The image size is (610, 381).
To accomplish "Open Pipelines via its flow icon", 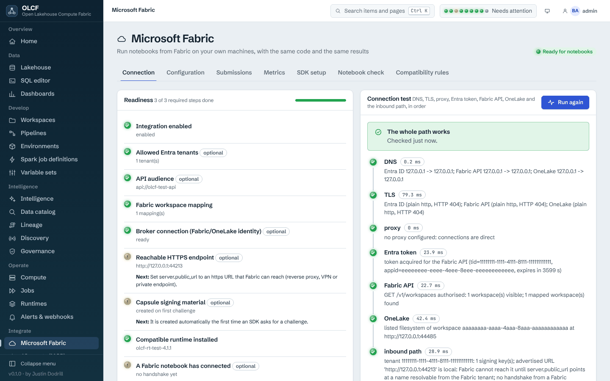I will point(12,133).
